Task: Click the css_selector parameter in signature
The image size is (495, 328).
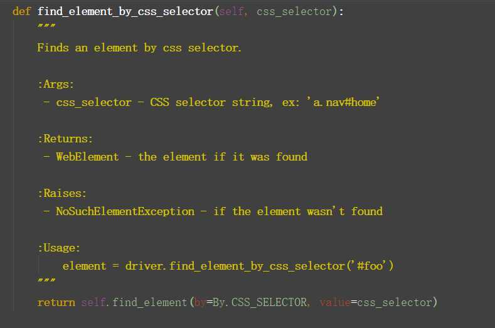Action: coord(294,12)
